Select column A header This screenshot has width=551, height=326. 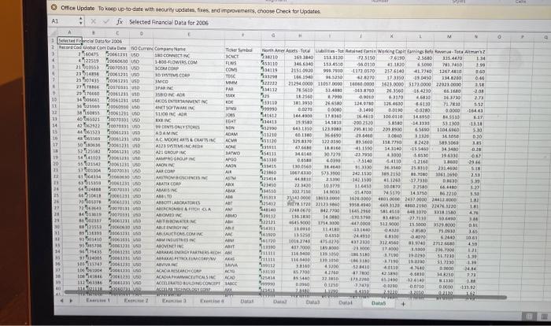coord(69,33)
